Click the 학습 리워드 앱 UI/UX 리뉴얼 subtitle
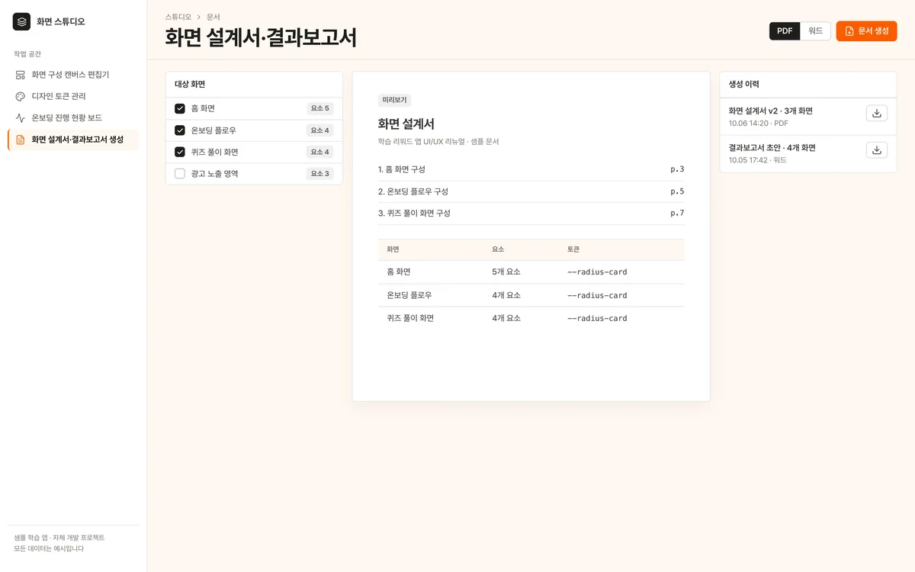 pos(438,142)
